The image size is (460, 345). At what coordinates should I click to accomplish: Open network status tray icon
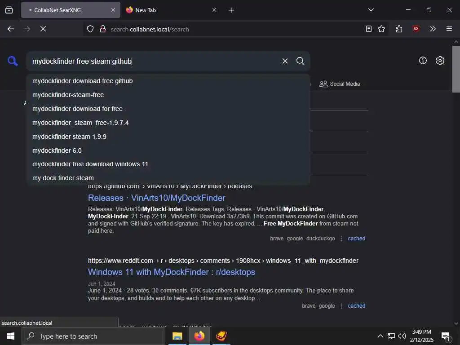391,336
